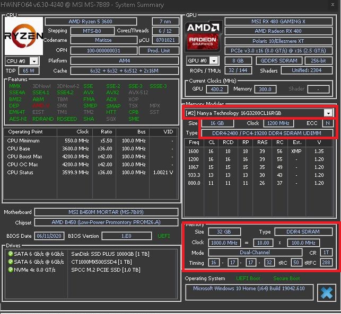Click the AVX2 feature flag
This screenshot has width=341, height=314.
tap(112, 93)
